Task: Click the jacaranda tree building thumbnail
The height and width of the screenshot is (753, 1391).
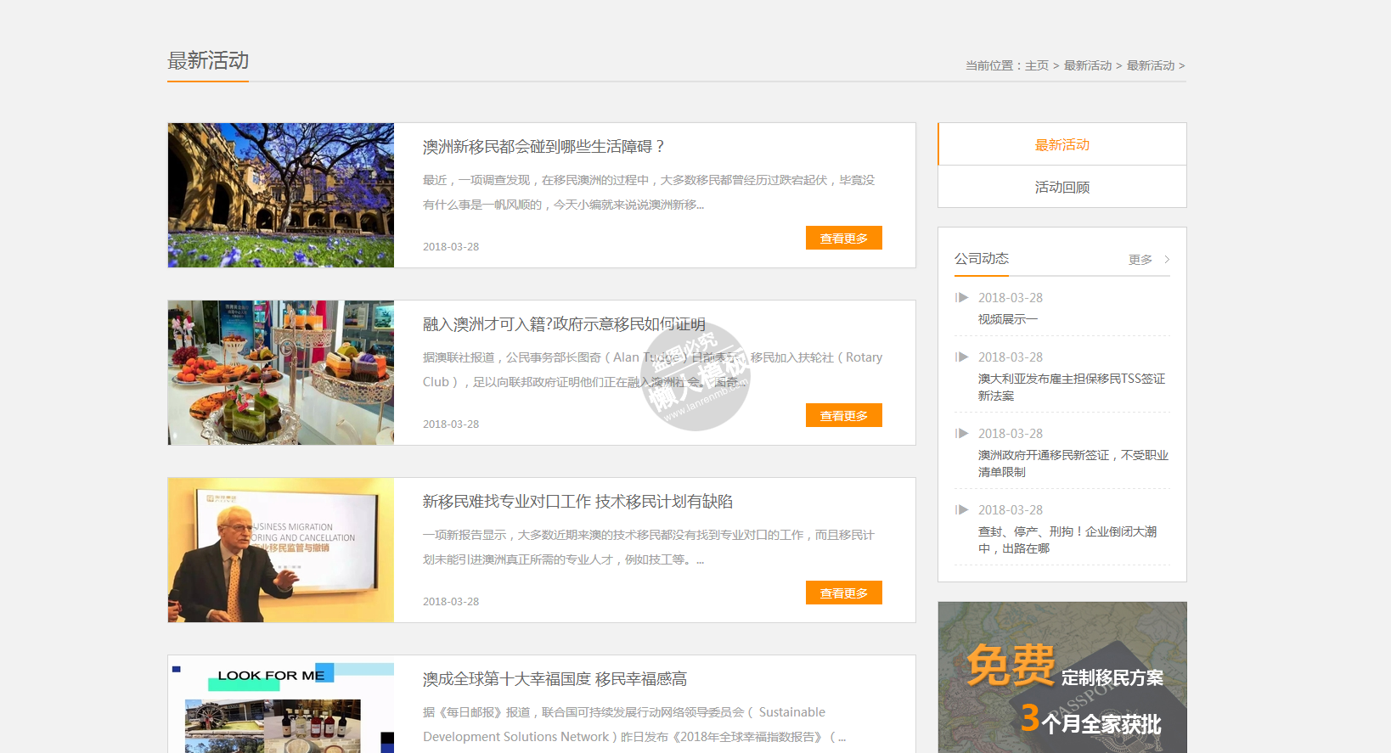Action: (x=281, y=195)
